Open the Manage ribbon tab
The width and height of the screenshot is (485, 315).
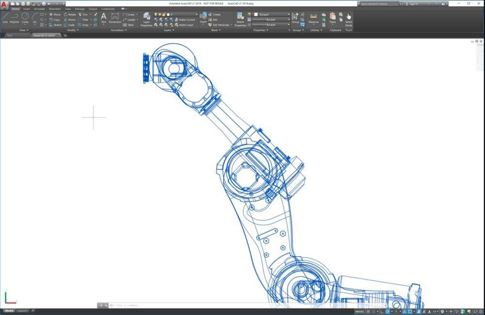pyautogui.click(x=79, y=9)
